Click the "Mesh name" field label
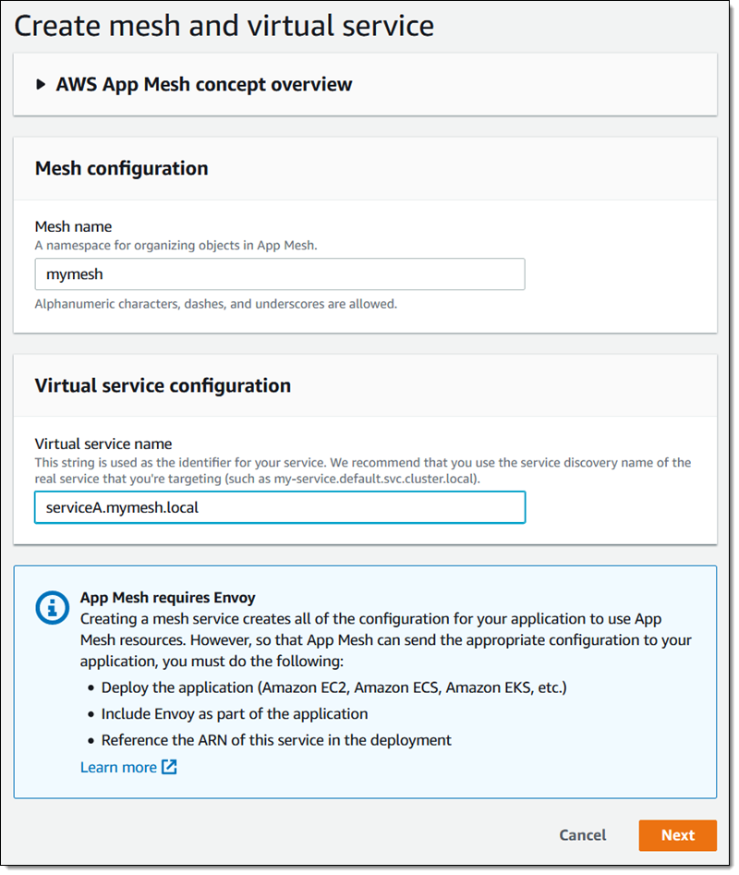Image resolution: width=739 pixels, height=875 pixels. (73, 226)
